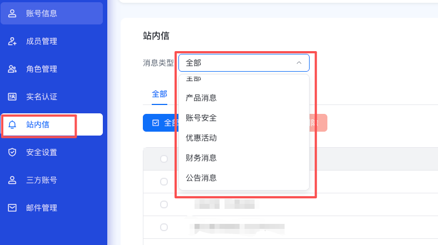This screenshot has height=245, width=438.
Task: Open the 成员管理 menu item
Action: tap(42, 41)
